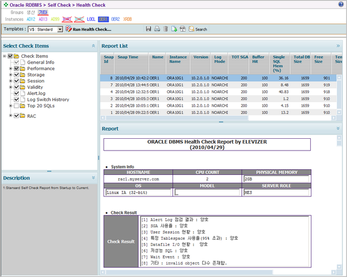Select the highlighted OER1 instance
Image resolution: width=347 pixels, height=277 pixels.
pos(103,19)
